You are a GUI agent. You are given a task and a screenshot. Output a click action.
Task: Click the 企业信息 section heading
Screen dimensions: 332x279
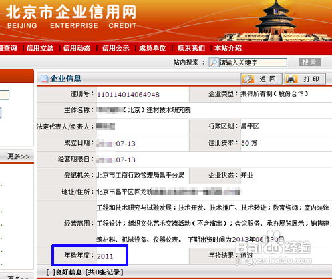[x=65, y=79]
